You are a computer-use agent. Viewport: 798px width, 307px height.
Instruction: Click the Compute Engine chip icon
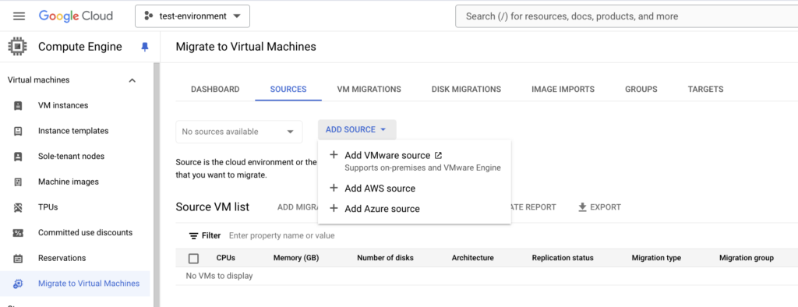[x=18, y=47]
